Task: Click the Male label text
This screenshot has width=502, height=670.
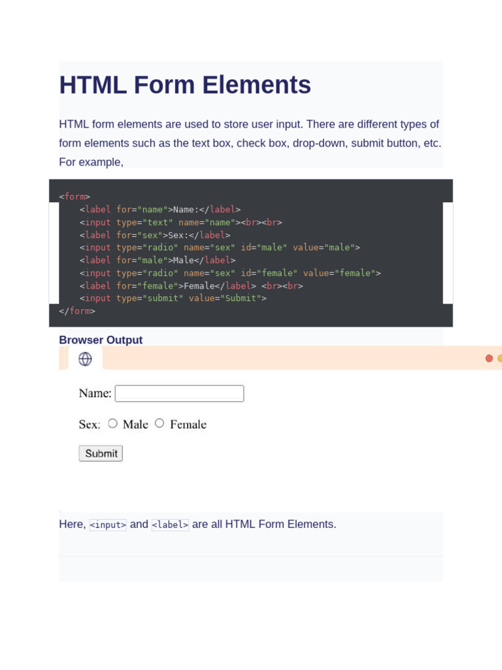Action: point(135,424)
